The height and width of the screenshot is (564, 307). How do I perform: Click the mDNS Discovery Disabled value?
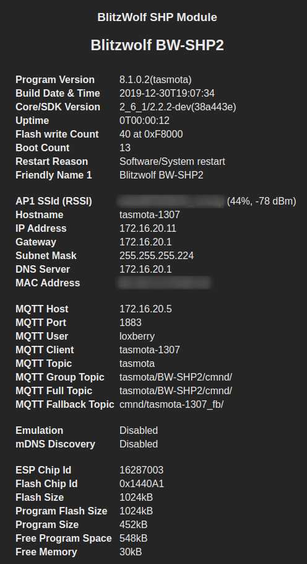click(x=139, y=444)
